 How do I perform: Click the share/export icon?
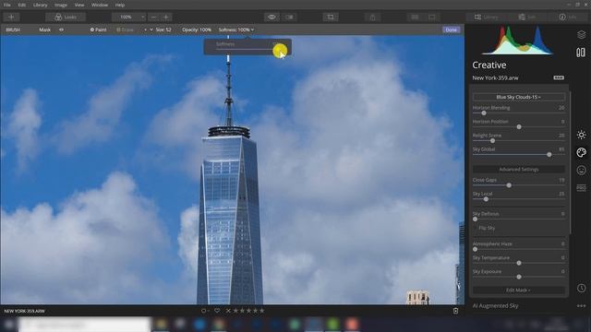[x=372, y=17]
